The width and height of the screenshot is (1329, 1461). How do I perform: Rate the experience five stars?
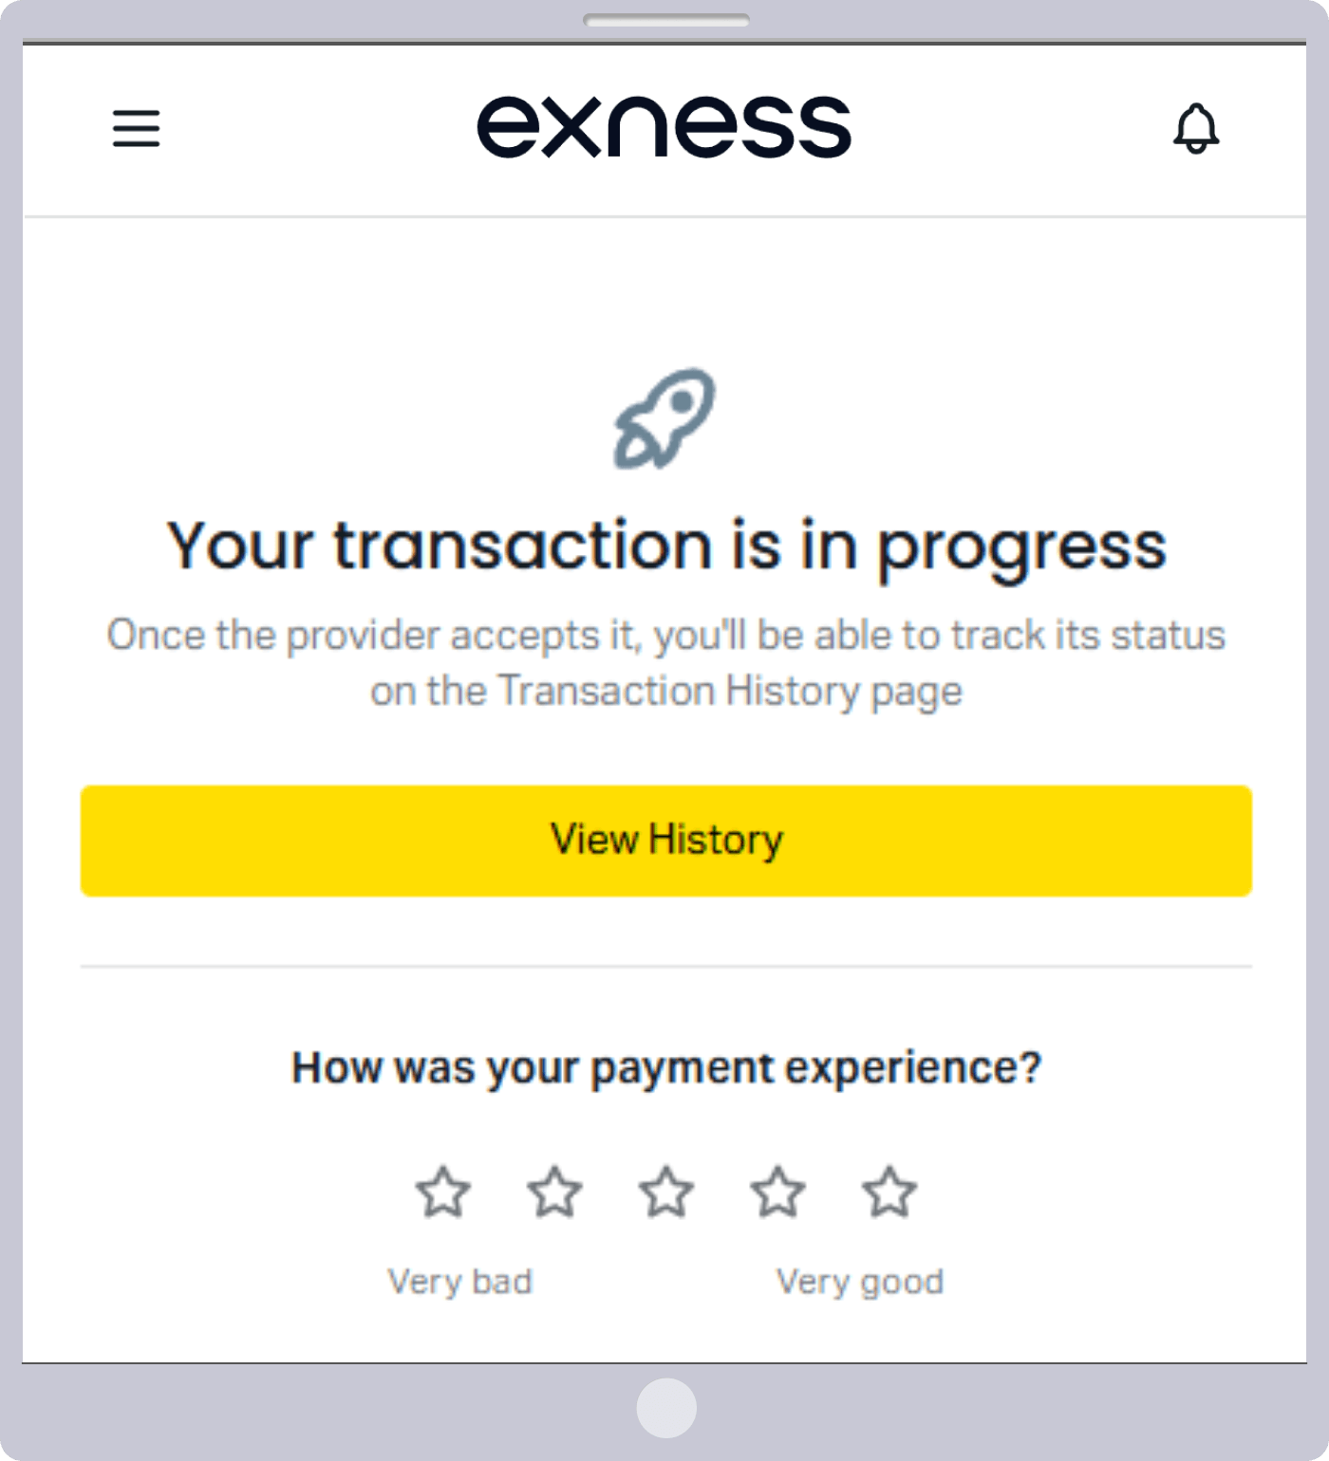click(889, 1192)
